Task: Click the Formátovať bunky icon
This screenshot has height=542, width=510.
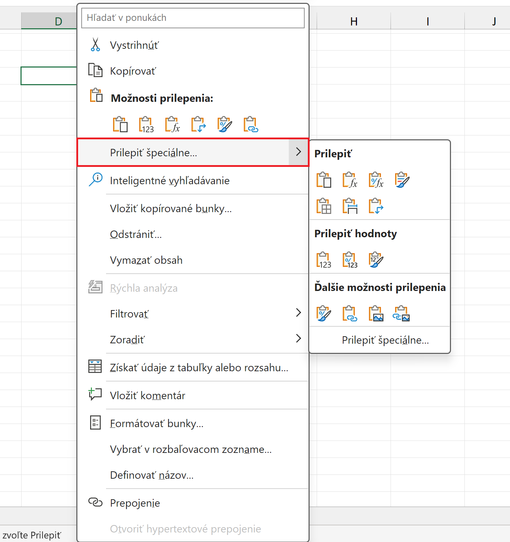Action: point(95,422)
